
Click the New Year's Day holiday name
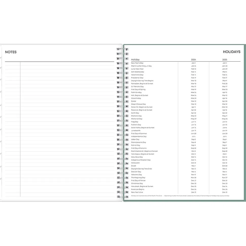[x=137, y=63]
